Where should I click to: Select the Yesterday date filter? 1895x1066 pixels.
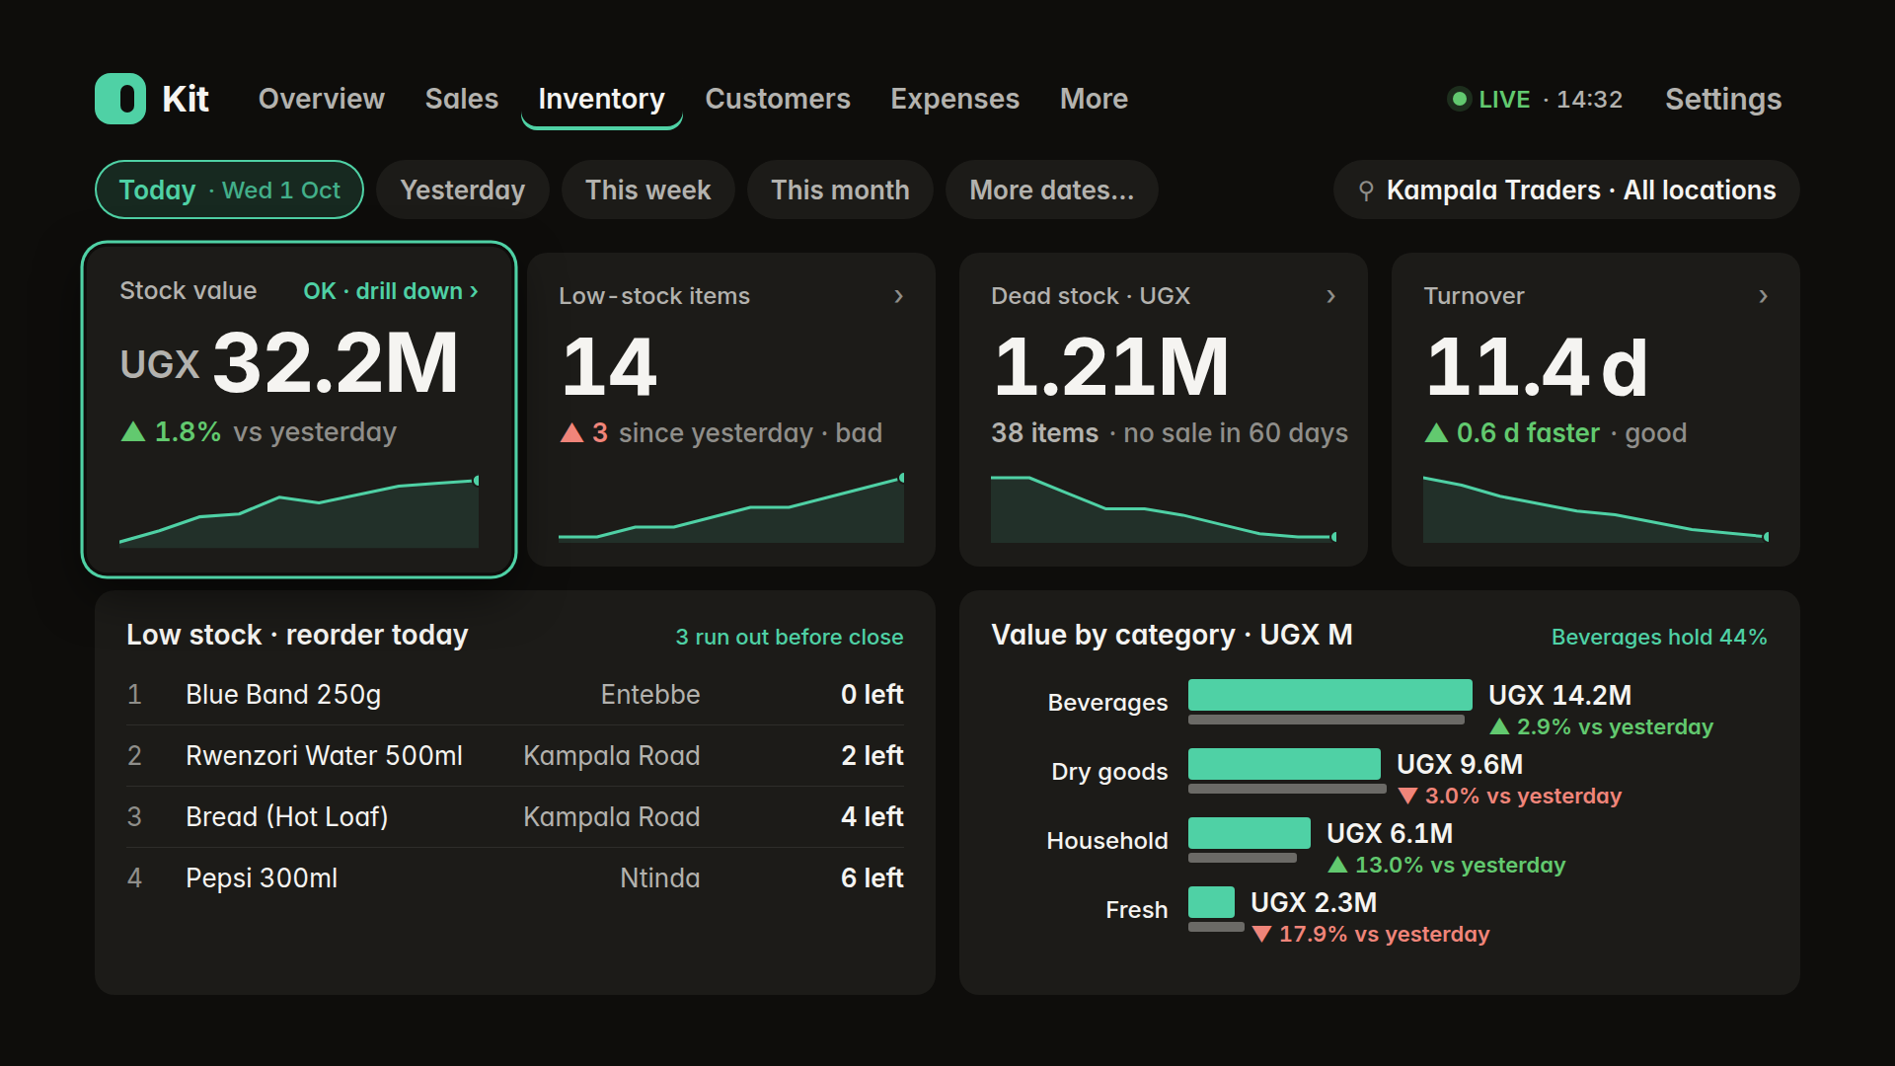(463, 190)
